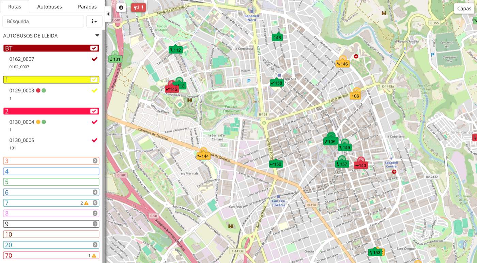The height and width of the screenshot is (263, 477).
Task: Open the Paradas tab
Action: 87,6
